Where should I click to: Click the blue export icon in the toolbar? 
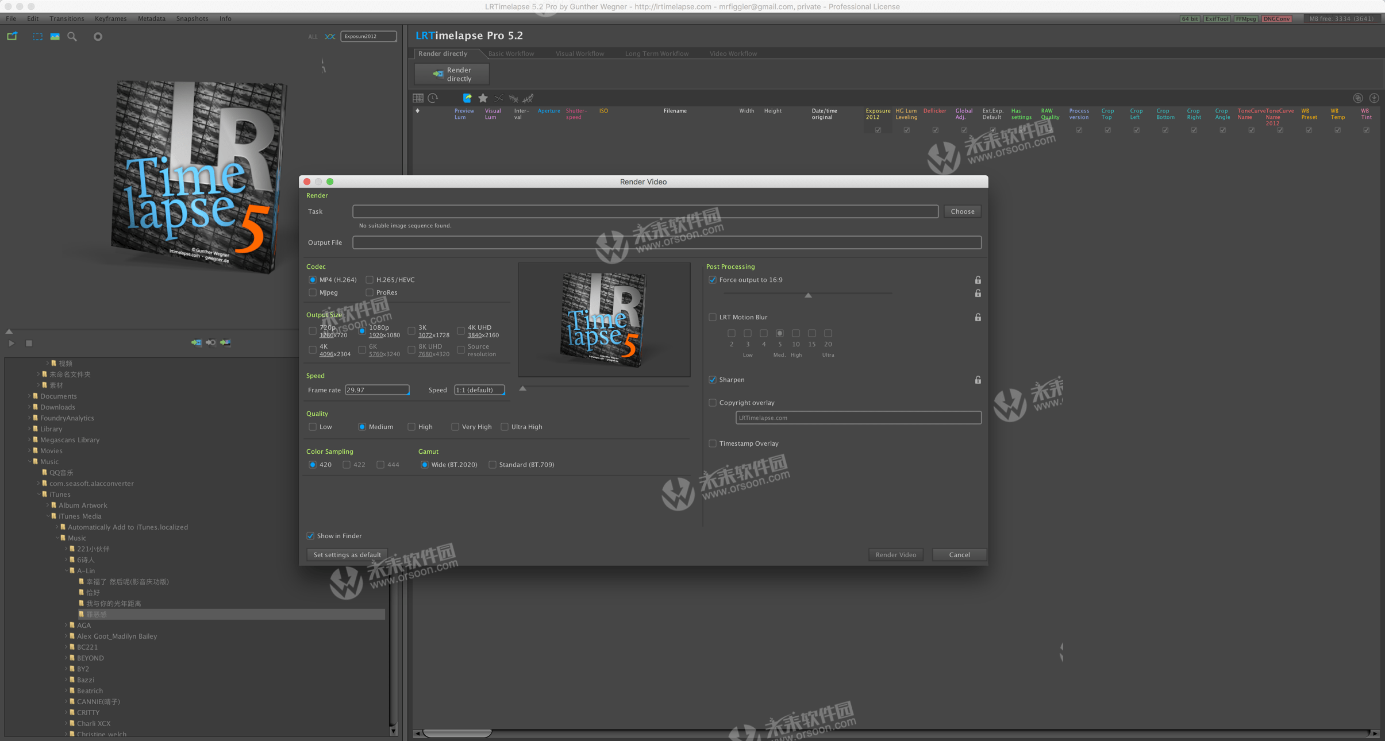tap(467, 98)
